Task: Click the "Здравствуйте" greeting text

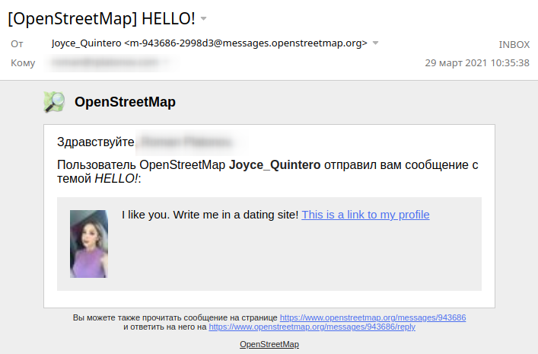Action: [x=95, y=142]
